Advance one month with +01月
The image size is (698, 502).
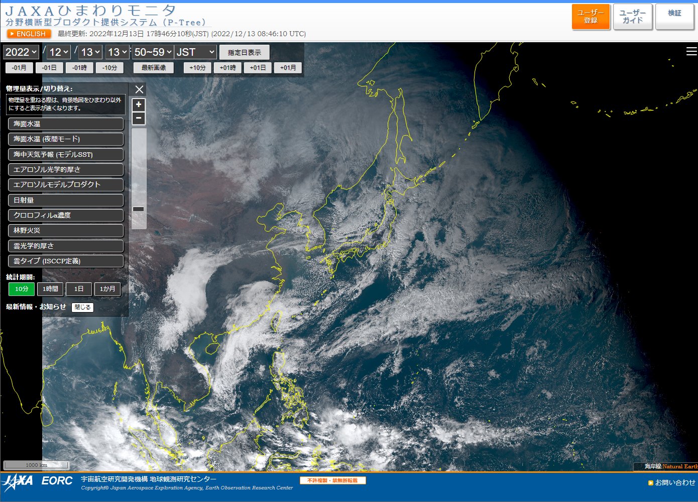[288, 67]
